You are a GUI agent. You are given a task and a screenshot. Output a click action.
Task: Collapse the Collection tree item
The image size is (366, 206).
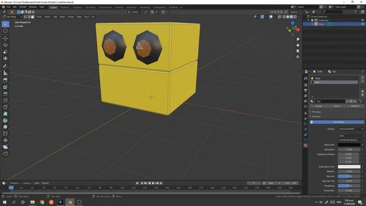pos(308,21)
